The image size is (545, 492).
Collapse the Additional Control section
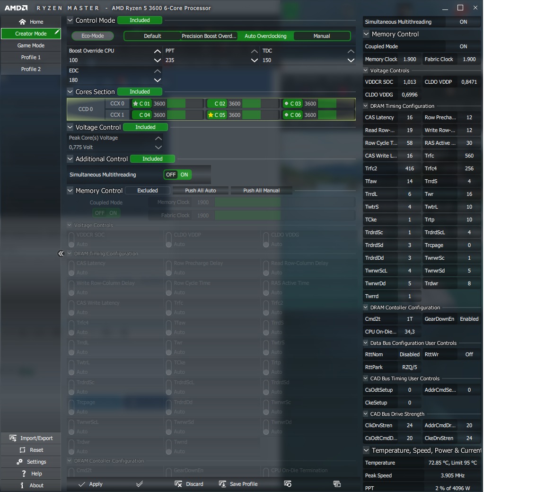[70, 159]
